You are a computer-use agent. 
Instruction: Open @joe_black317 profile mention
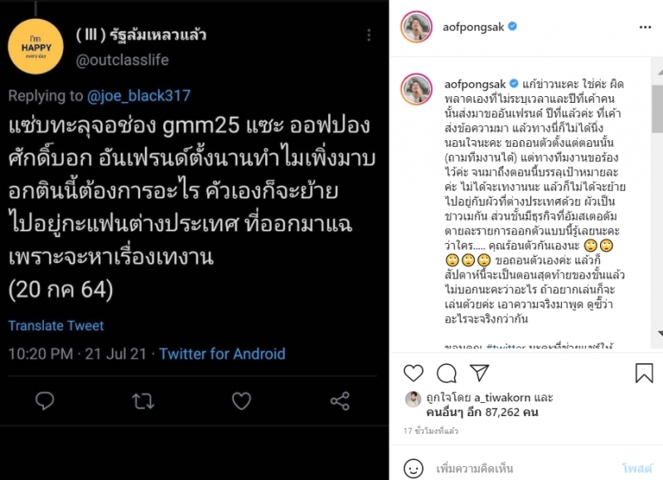point(120,96)
